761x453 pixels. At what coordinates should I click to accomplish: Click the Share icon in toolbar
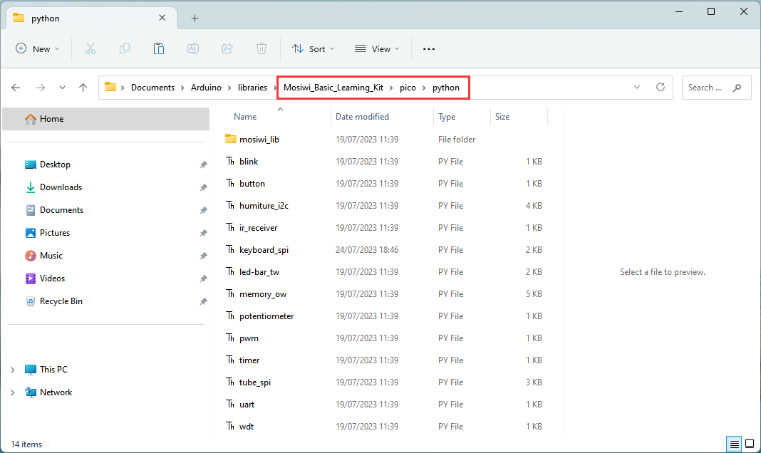pyautogui.click(x=227, y=48)
